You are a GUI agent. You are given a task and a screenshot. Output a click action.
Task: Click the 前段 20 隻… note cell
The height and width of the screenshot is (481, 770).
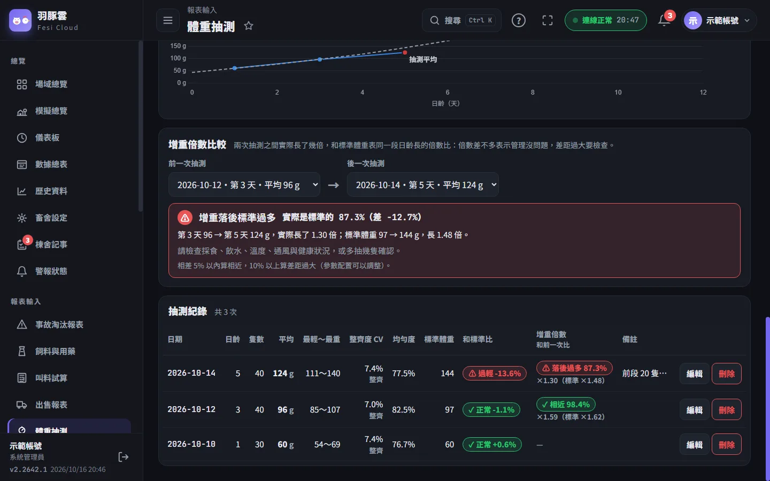645,374
